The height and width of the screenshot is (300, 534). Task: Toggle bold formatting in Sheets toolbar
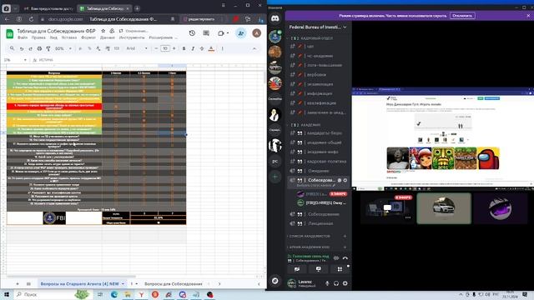tap(184, 48)
